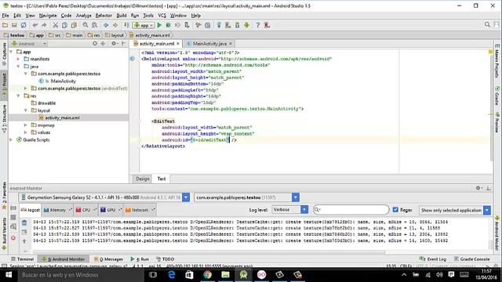The width and height of the screenshot is (502, 282).
Task: Open the Run tool window
Action: 140,259
